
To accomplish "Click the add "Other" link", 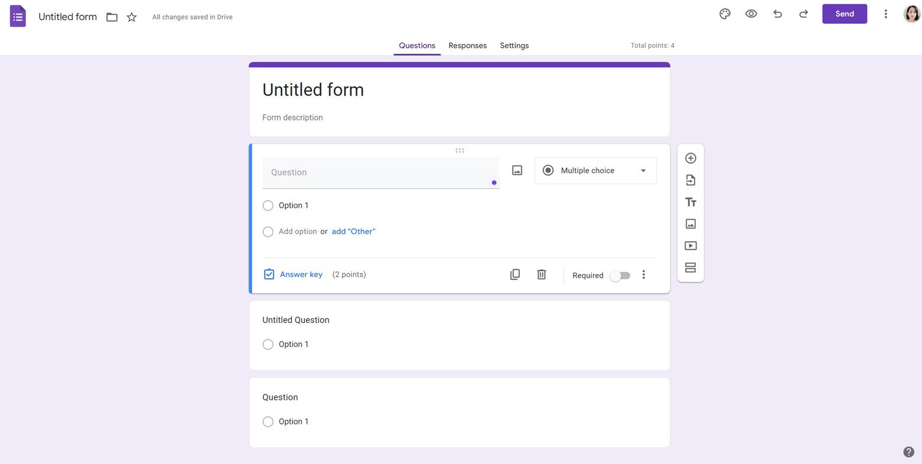I will (x=353, y=231).
